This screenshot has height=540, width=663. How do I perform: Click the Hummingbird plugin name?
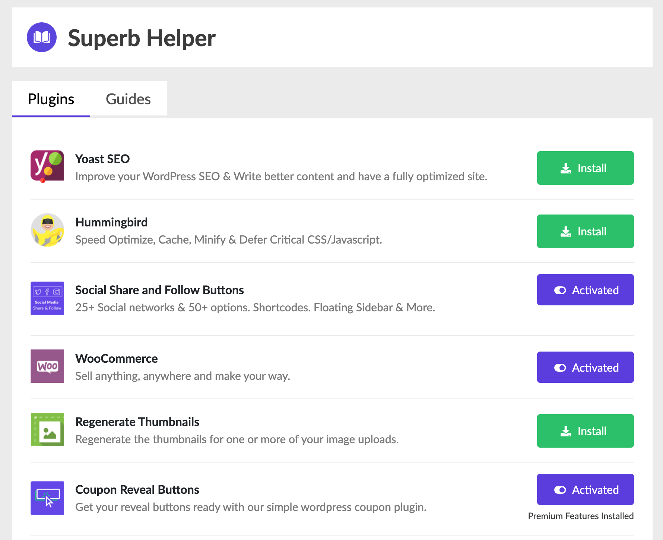[111, 222]
